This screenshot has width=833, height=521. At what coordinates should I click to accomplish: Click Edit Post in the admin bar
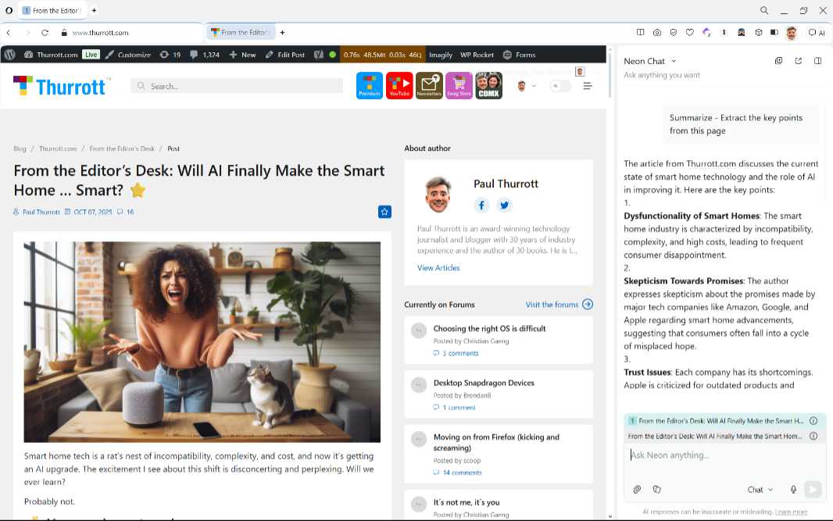coord(285,55)
